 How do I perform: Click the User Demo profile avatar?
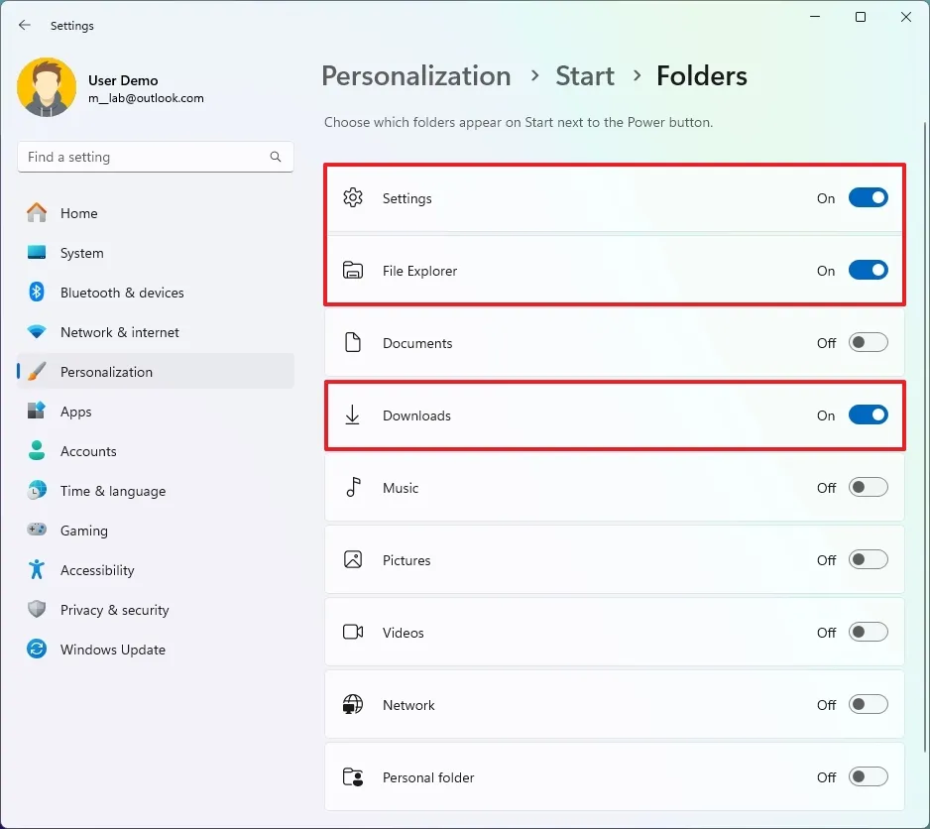(x=47, y=88)
